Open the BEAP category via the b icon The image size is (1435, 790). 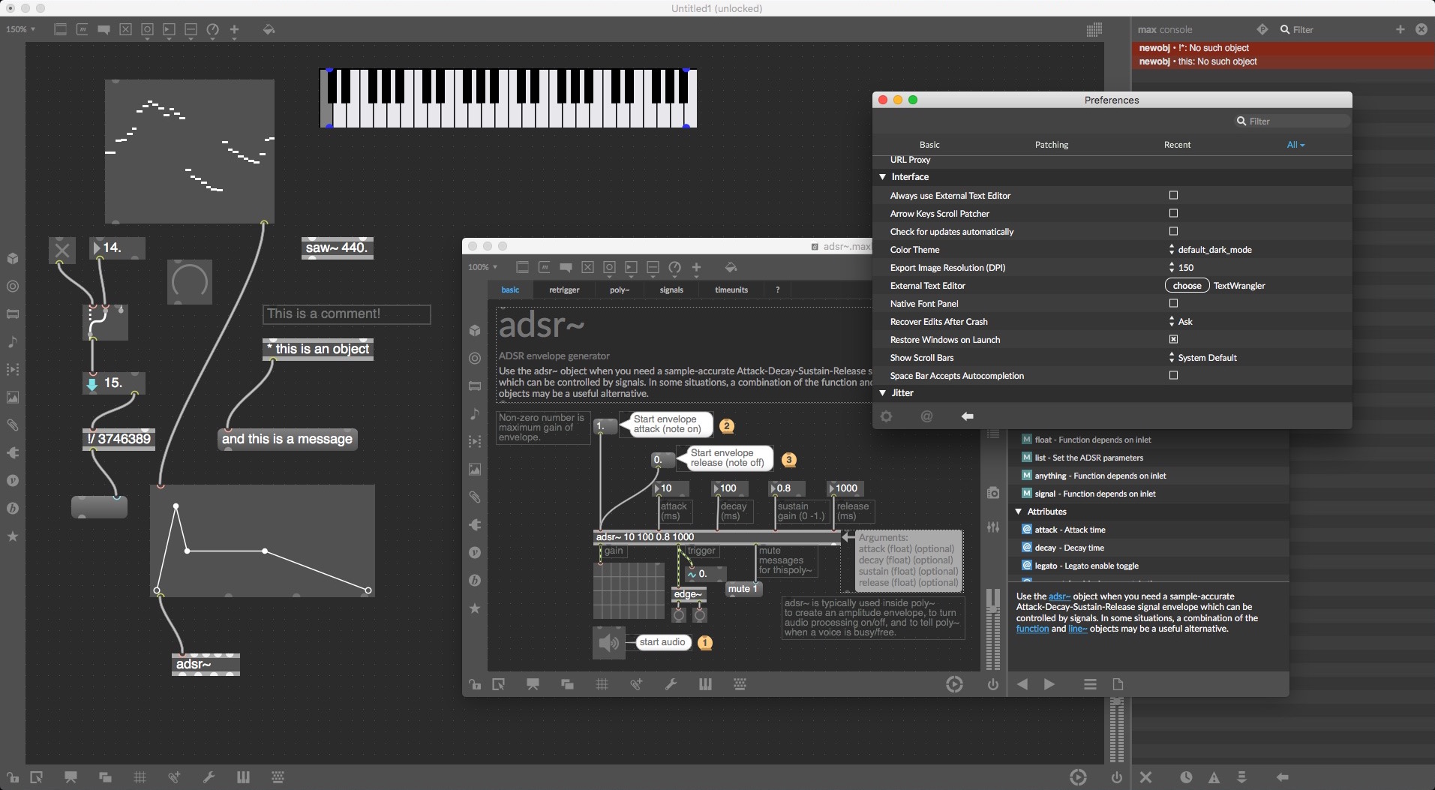(13, 509)
